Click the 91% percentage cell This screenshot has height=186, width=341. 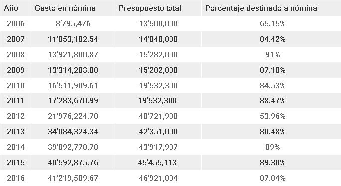pyautogui.click(x=272, y=55)
